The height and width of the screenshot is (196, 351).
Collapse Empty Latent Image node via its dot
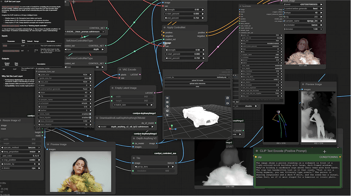pos(112,88)
